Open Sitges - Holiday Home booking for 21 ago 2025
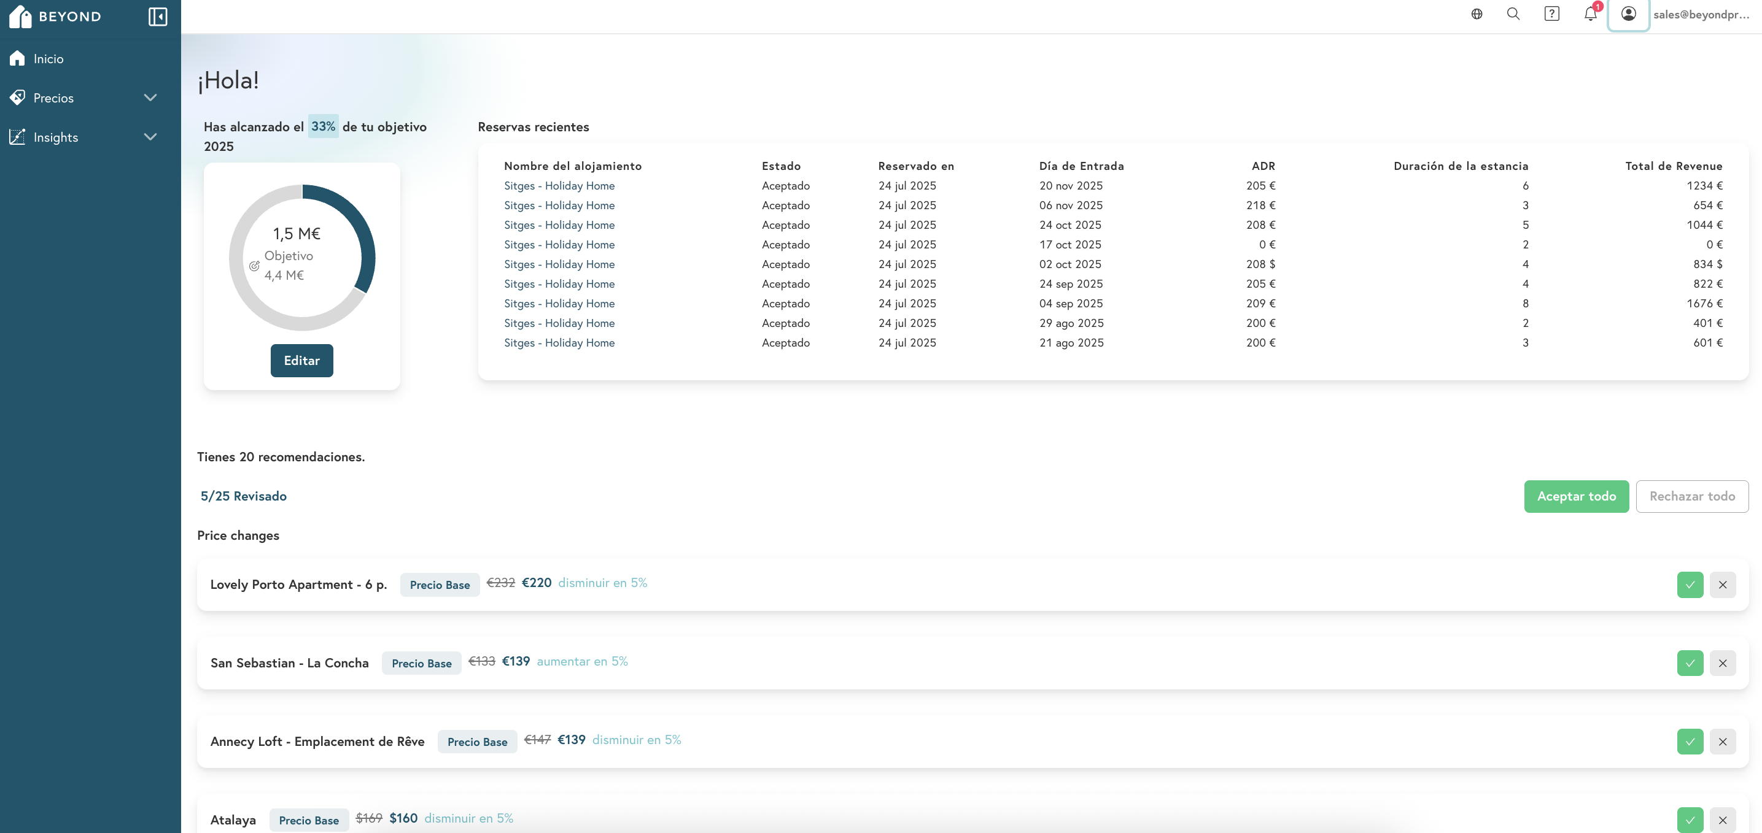 coord(559,343)
